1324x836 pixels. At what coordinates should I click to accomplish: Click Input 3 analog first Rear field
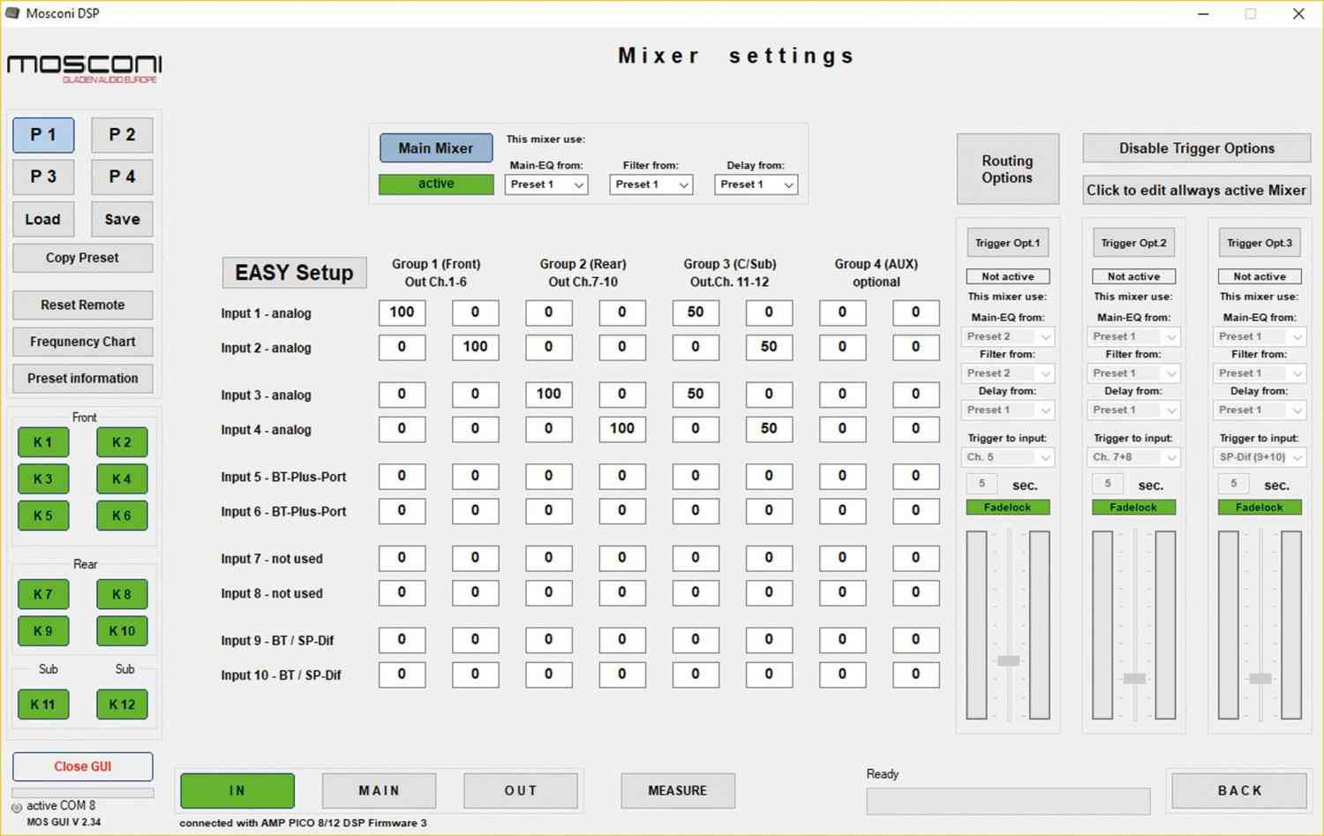click(x=548, y=394)
